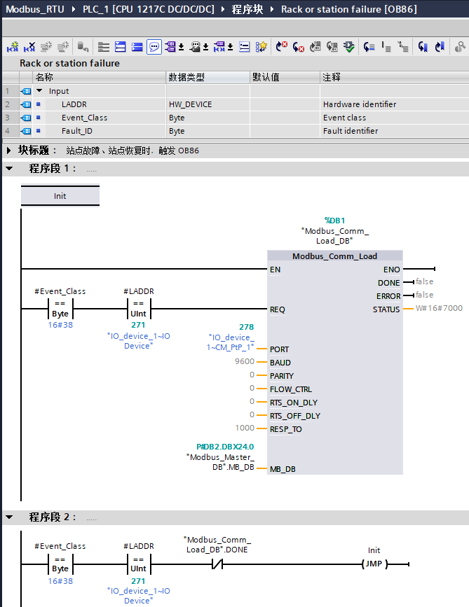Click the Open all networks icon
This screenshot has width=469, height=607.
103,47
